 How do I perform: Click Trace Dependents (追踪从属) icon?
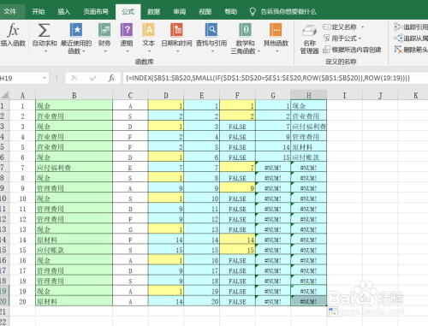(x=398, y=38)
